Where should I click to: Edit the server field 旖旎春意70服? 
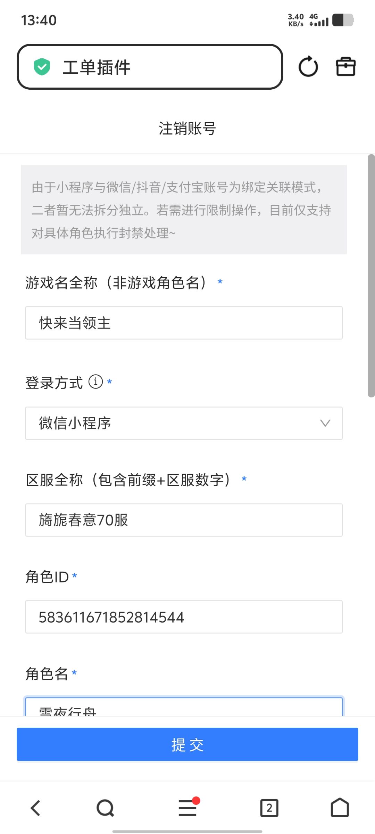(184, 520)
